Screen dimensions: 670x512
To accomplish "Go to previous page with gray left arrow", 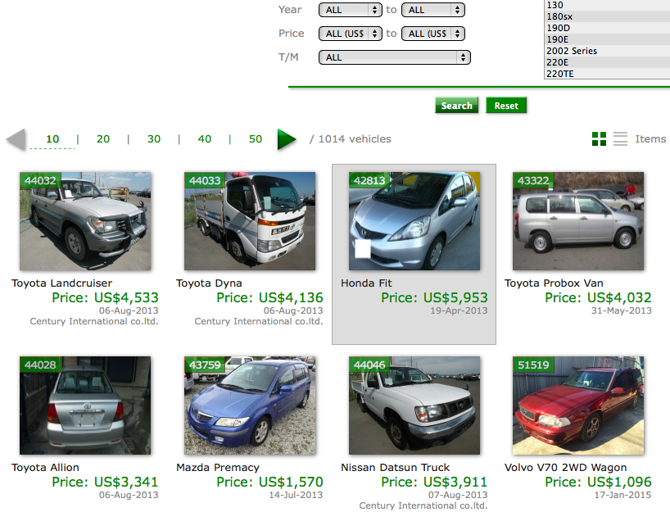I will (x=16, y=139).
